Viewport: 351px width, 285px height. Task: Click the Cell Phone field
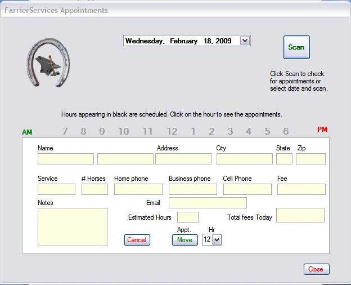tap(247, 189)
